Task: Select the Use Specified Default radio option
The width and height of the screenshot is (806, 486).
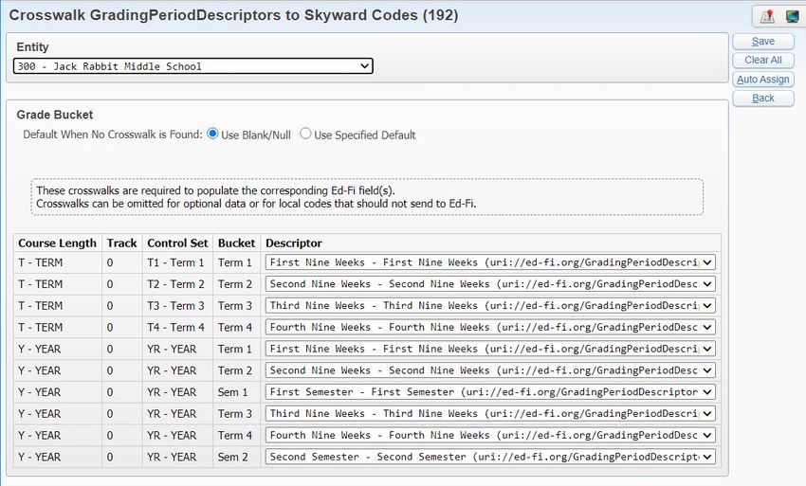Action: click(x=305, y=134)
